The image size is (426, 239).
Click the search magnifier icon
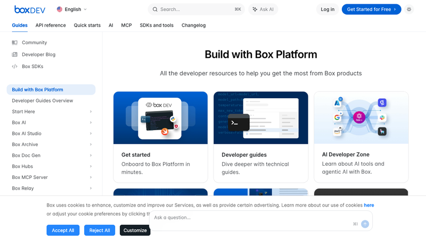point(155,9)
